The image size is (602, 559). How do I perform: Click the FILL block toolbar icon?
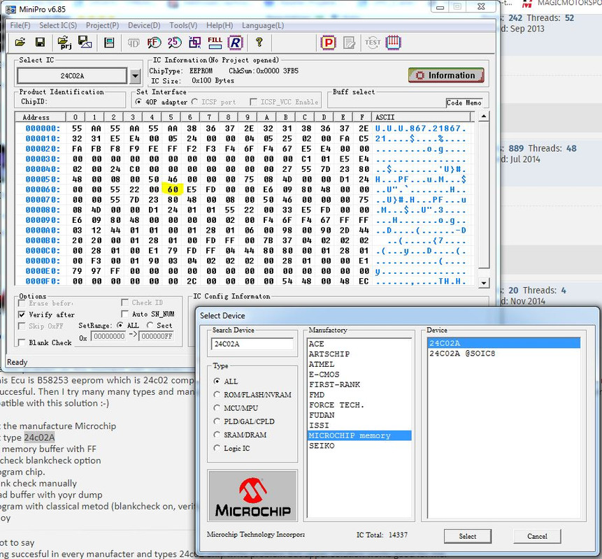tap(215, 43)
